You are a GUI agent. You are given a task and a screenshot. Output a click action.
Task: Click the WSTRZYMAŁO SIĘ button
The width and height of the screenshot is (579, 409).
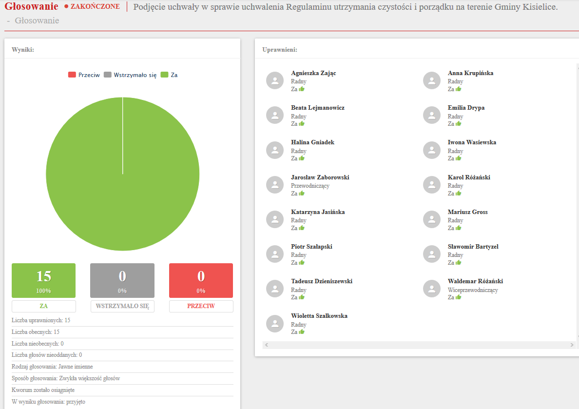[x=122, y=306]
